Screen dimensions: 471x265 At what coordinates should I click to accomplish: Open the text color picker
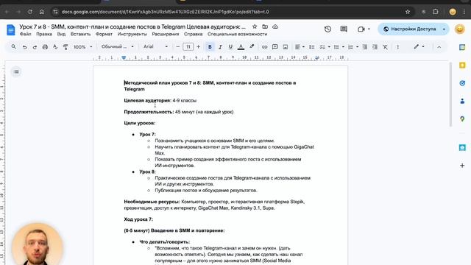(241, 47)
